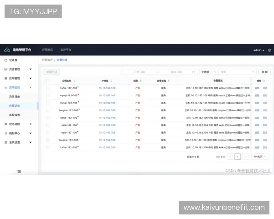The width and height of the screenshot is (274, 219).
Task: Click the 运维管理平台 cloud logo
Action: (7, 50)
